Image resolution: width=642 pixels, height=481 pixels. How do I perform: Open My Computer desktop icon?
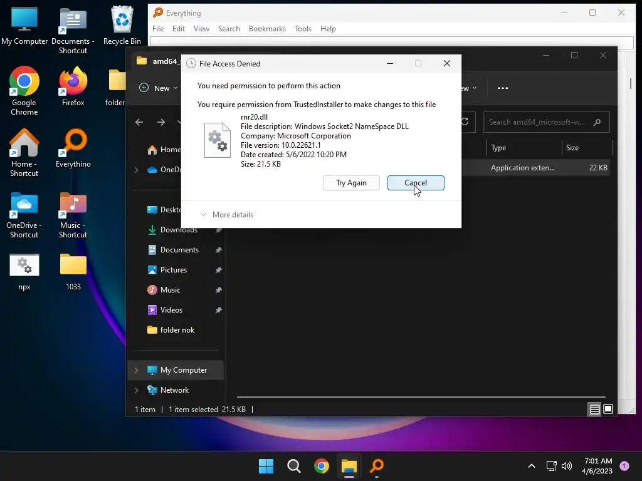coord(24,26)
